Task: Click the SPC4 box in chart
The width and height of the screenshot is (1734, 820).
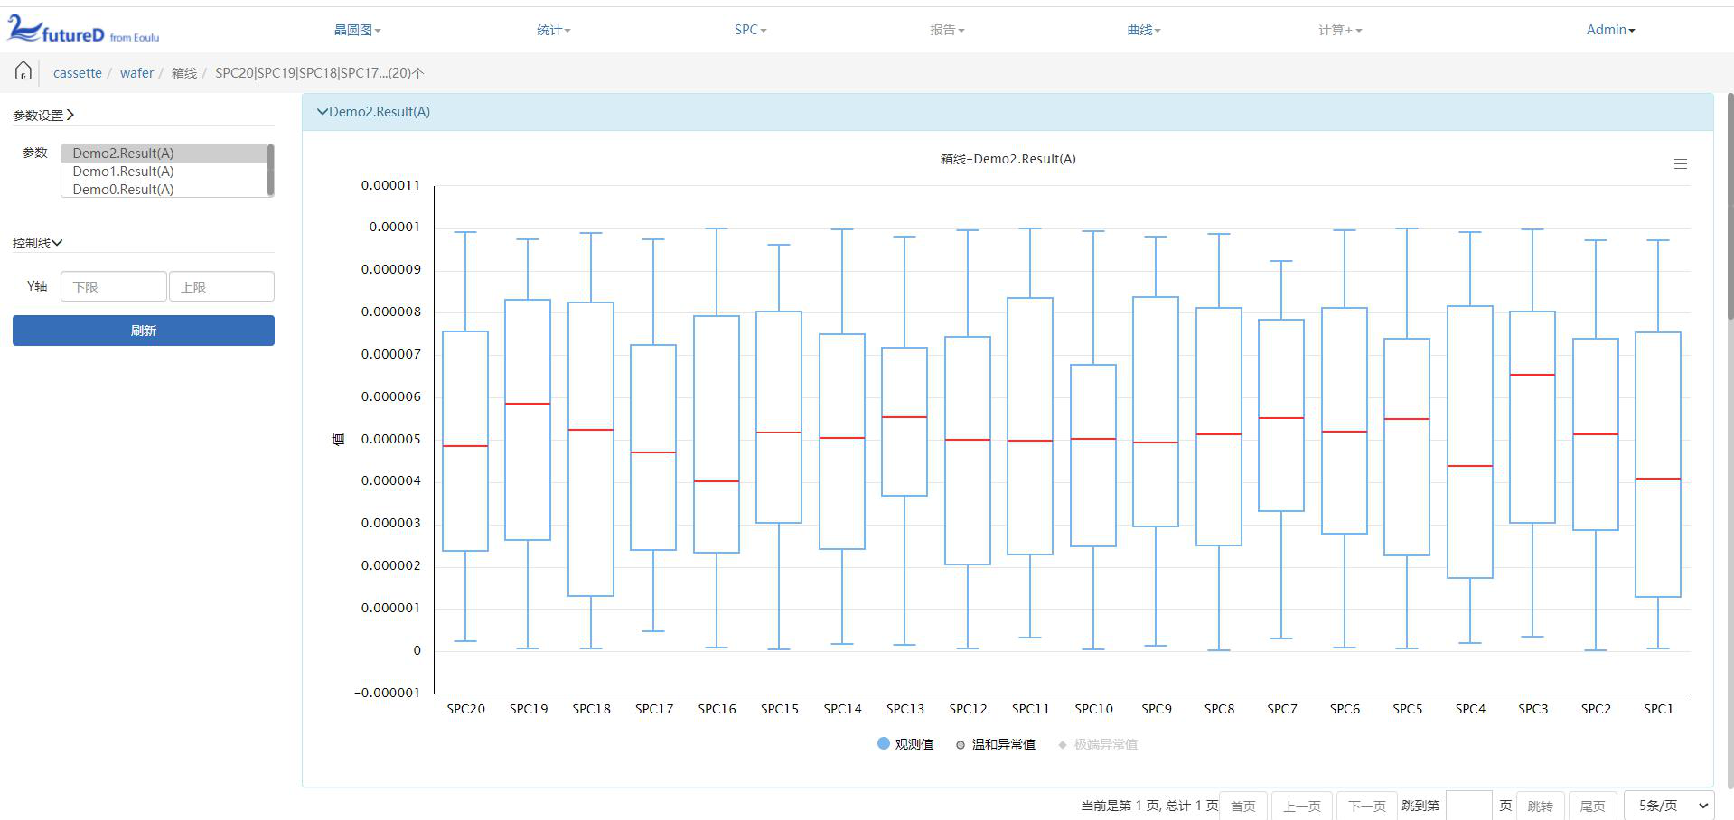Action: click(1470, 442)
